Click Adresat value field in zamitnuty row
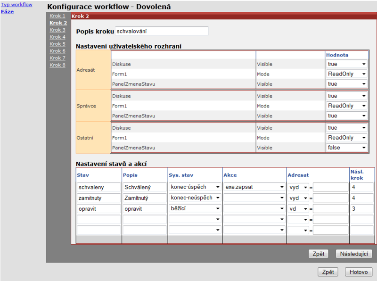The image size is (377, 281). [x=331, y=198]
